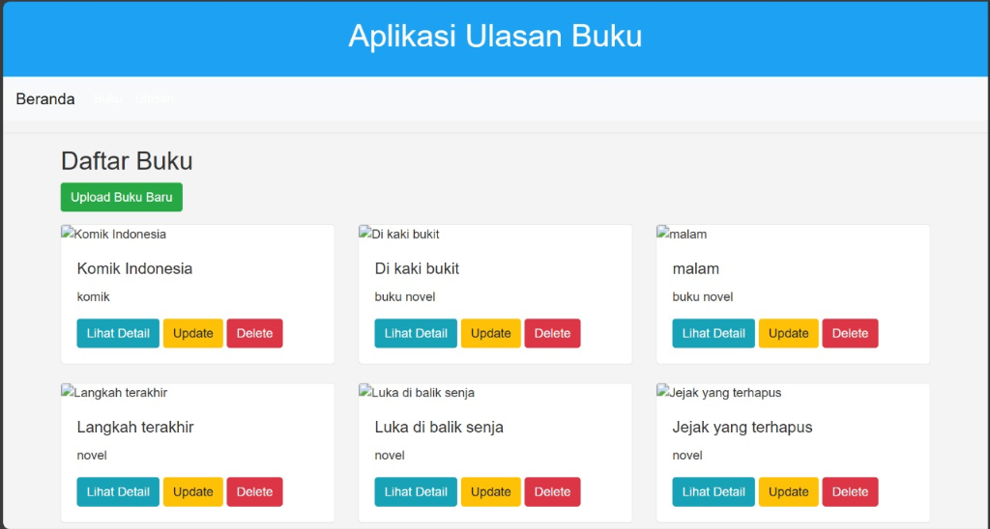
Task: Update the Komik Indonesia book
Action: (x=193, y=334)
